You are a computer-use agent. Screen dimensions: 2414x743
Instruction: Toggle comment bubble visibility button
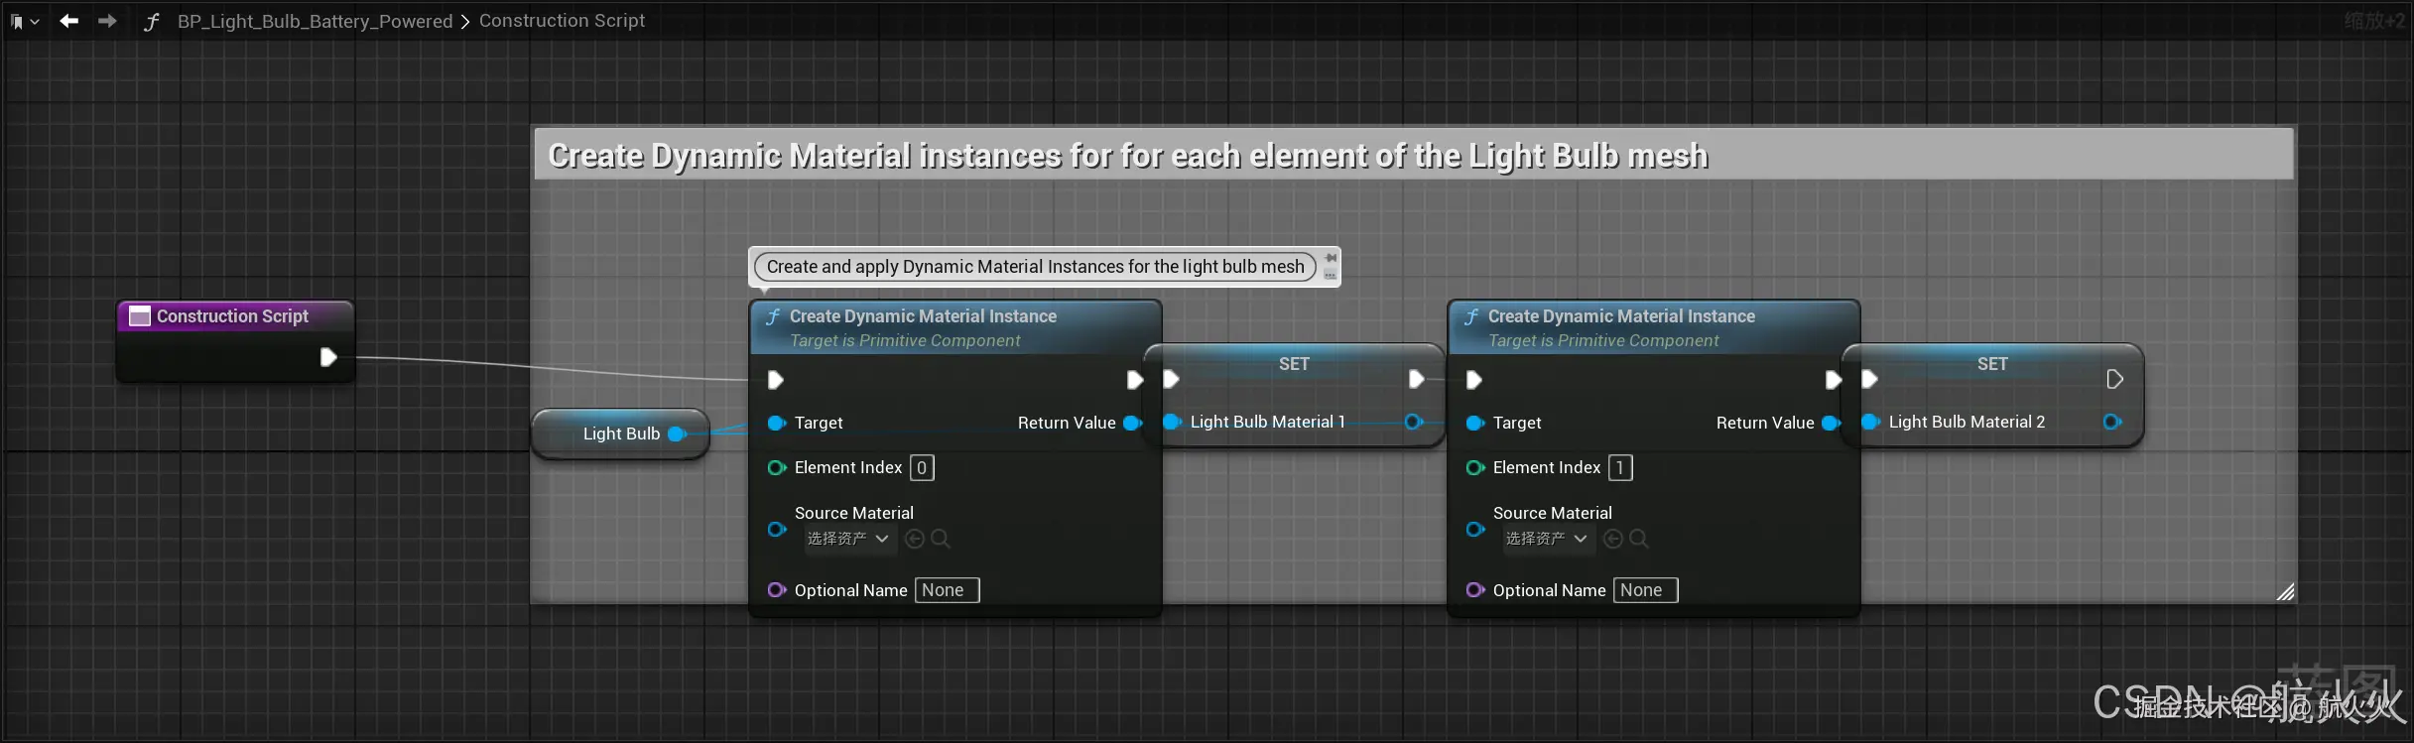(1331, 275)
